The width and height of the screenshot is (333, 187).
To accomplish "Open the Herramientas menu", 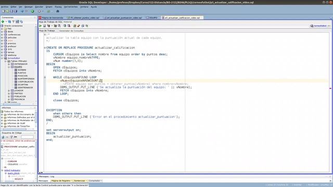I will click(x=71, y=7).
